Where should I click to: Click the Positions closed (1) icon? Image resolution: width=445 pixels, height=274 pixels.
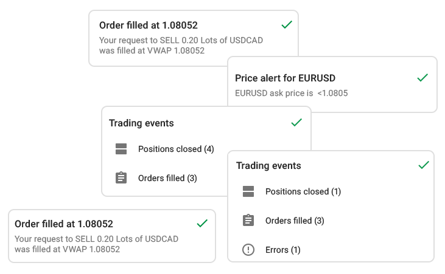[x=248, y=191]
